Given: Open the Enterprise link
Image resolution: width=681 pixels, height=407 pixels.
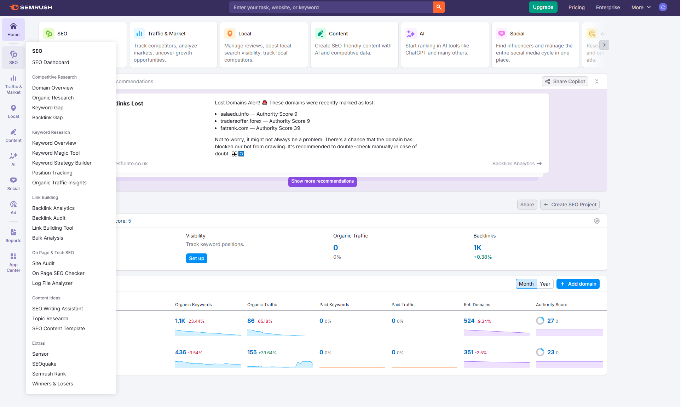Looking at the screenshot, I should click(x=608, y=7).
